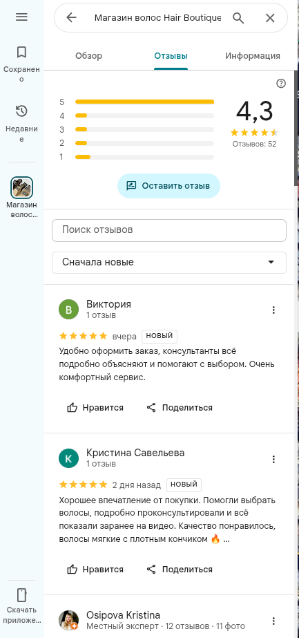Select the Отзывы tab
This screenshot has width=299, height=638.
(171, 56)
